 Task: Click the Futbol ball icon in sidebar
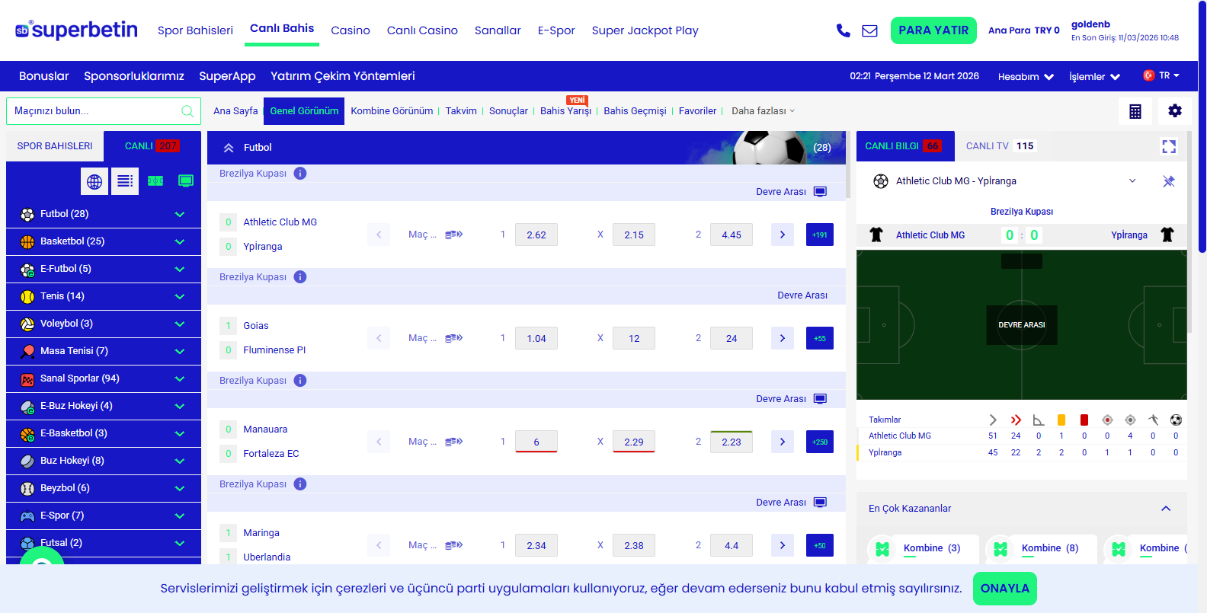click(x=27, y=215)
